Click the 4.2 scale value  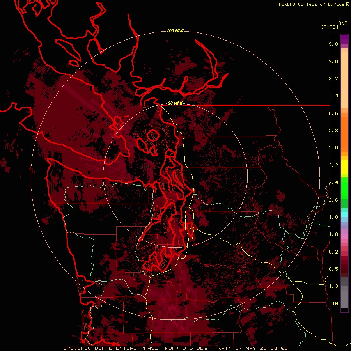click(333, 165)
